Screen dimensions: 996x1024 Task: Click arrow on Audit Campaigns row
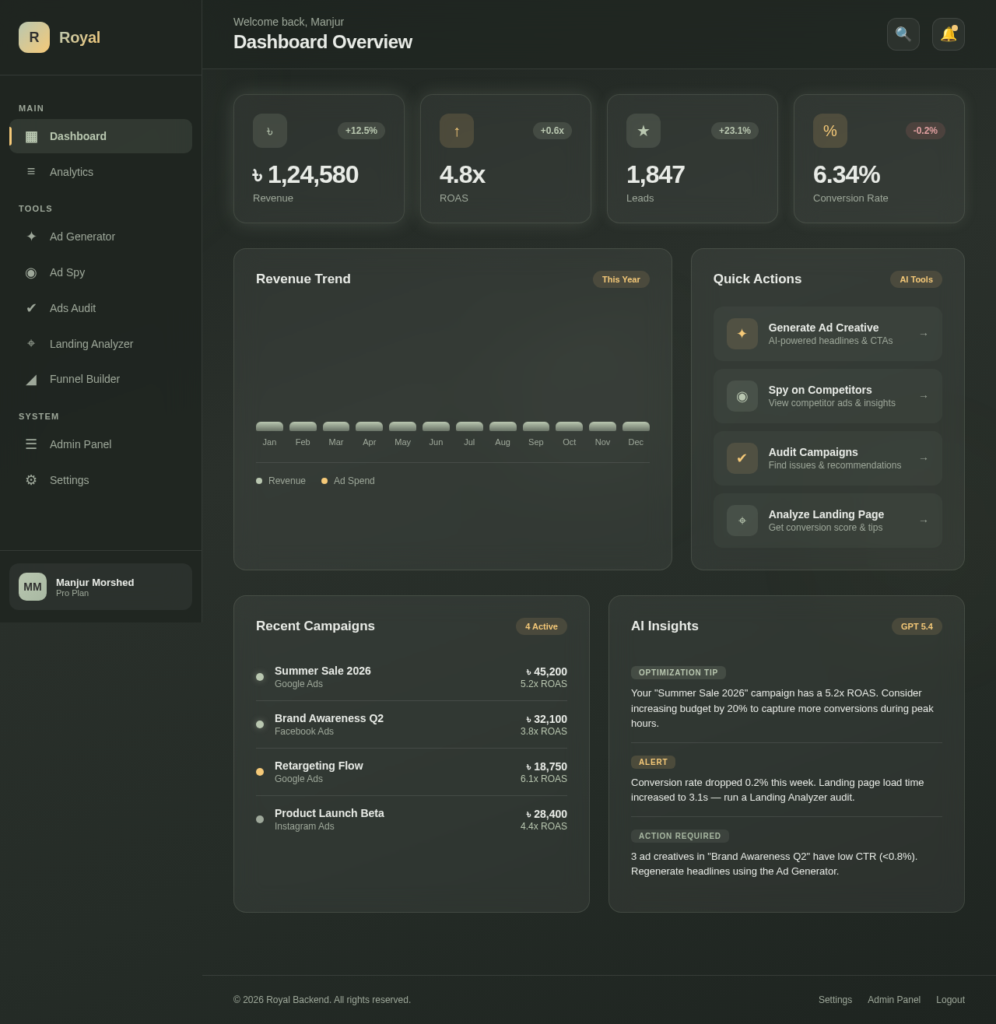point(924,458)
